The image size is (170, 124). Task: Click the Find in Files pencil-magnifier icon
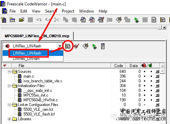(101, 20)
